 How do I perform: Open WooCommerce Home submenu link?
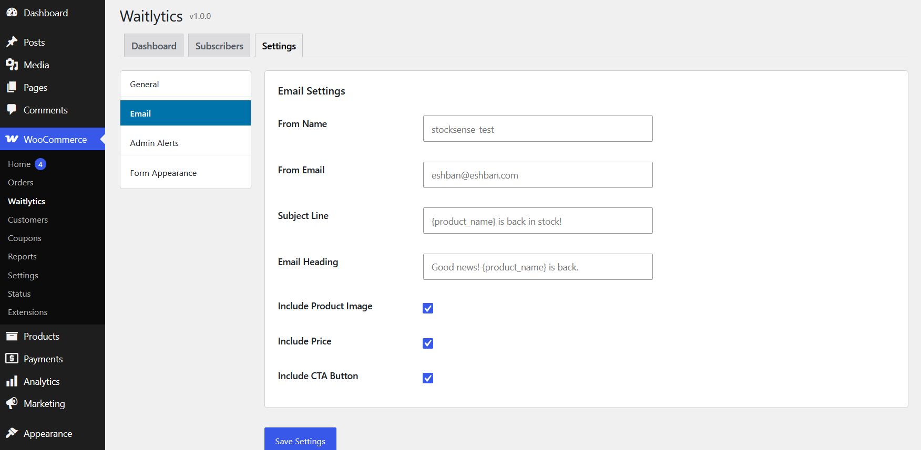pyautogui.click(x=19, y=164)
